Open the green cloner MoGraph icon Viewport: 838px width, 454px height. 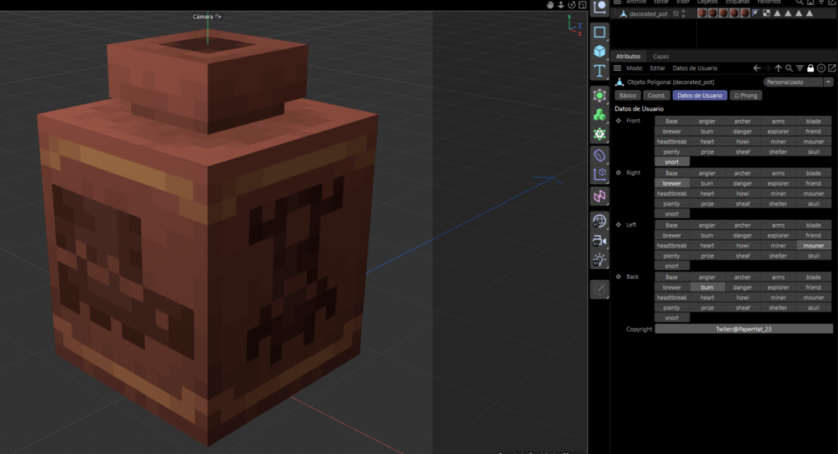point(599,115)
